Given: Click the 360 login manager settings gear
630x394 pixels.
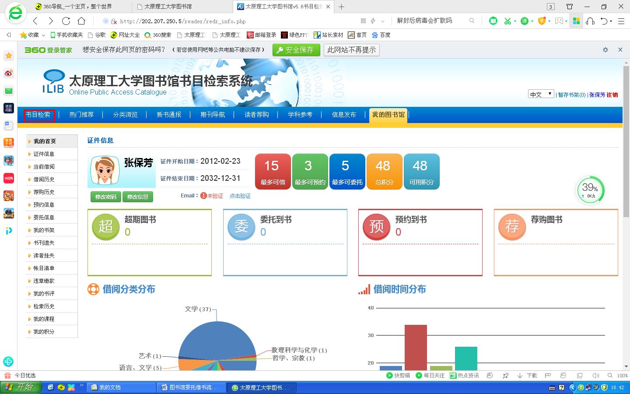Looking at the screenshot, I should click(x=605, y=50).
